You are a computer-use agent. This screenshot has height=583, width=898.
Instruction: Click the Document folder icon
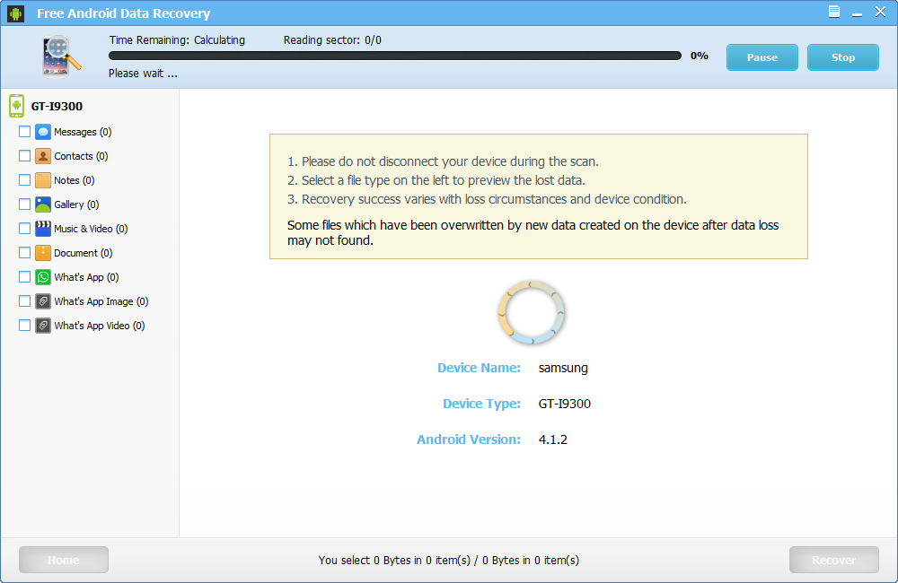43,253
